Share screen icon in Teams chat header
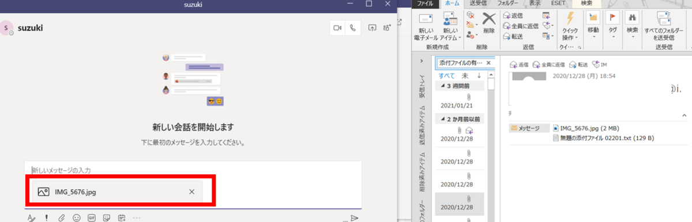 pos(373,28)
